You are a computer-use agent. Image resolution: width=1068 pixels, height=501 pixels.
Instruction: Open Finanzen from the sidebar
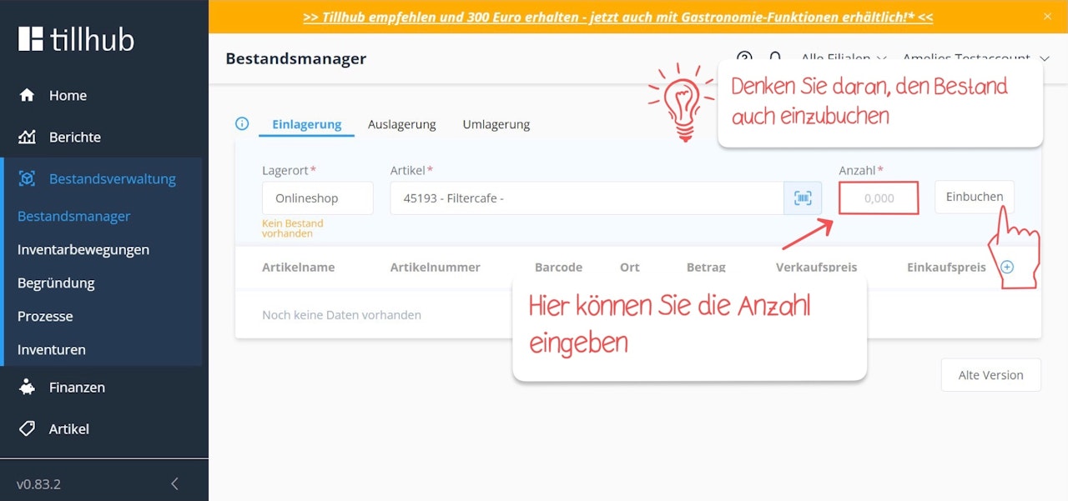(x=28, y=387)
